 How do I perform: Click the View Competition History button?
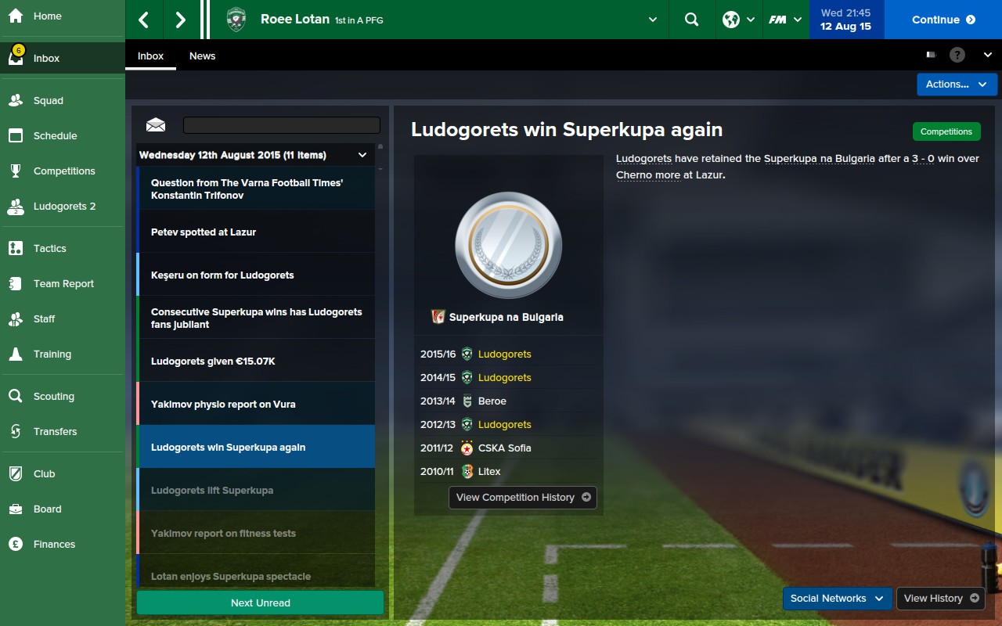pos(523,498)
